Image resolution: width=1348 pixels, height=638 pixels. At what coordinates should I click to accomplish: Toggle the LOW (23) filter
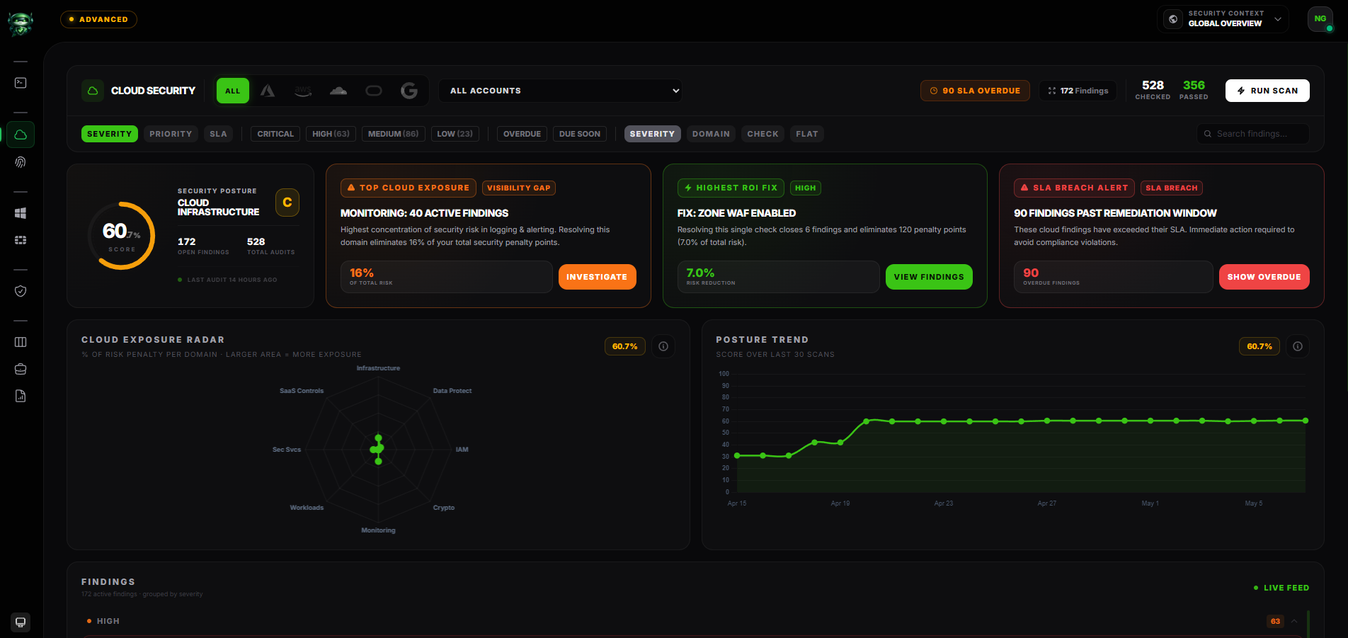point(455,134)
